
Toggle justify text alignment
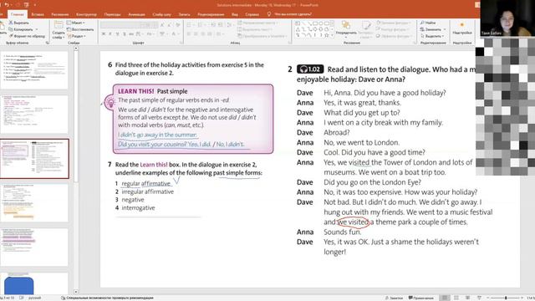210,33
